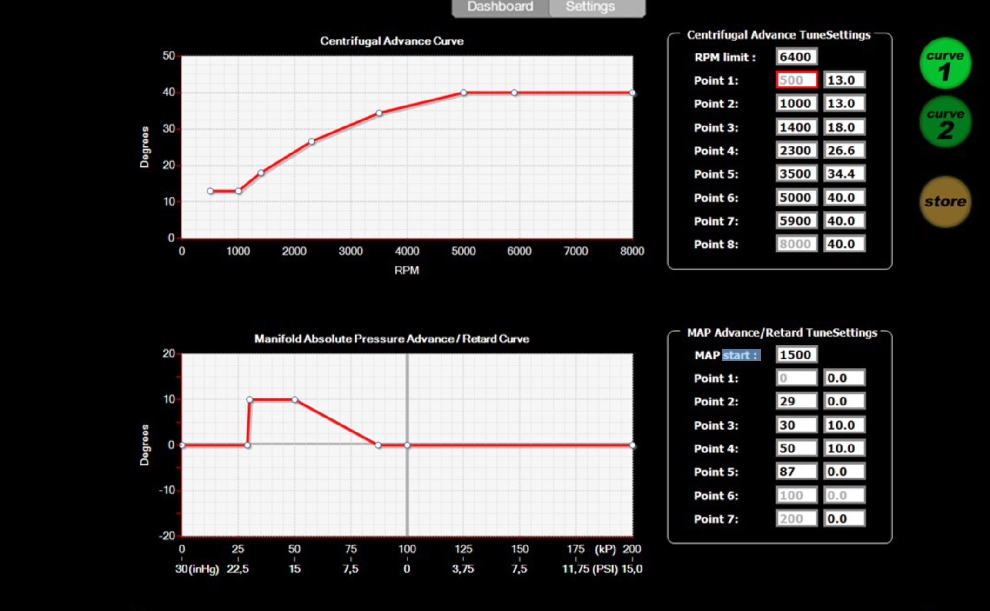Image resolution: width=990 pixels, height=611 pixels.
Task: Click centrifugal Point 7 RPM field 5900
Action: [x=796, y=221]
